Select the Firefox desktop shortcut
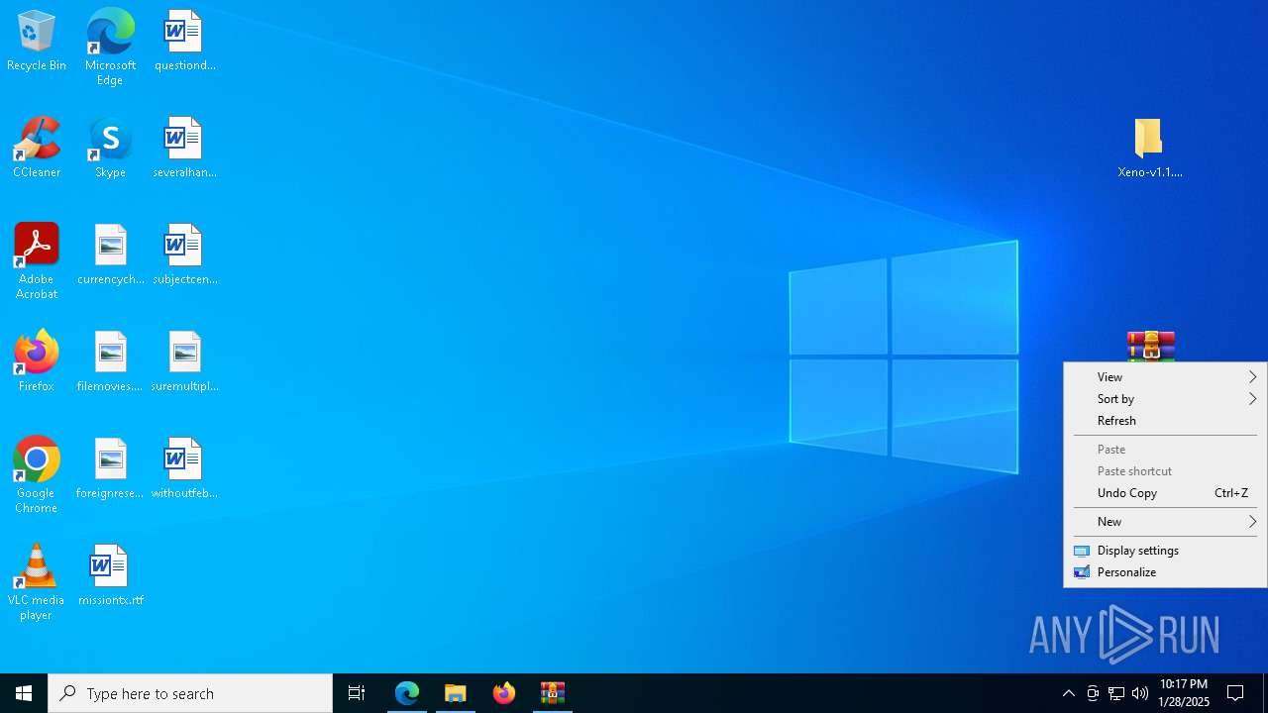Screen dimensions: 1268x713 (x=37, y=362)
